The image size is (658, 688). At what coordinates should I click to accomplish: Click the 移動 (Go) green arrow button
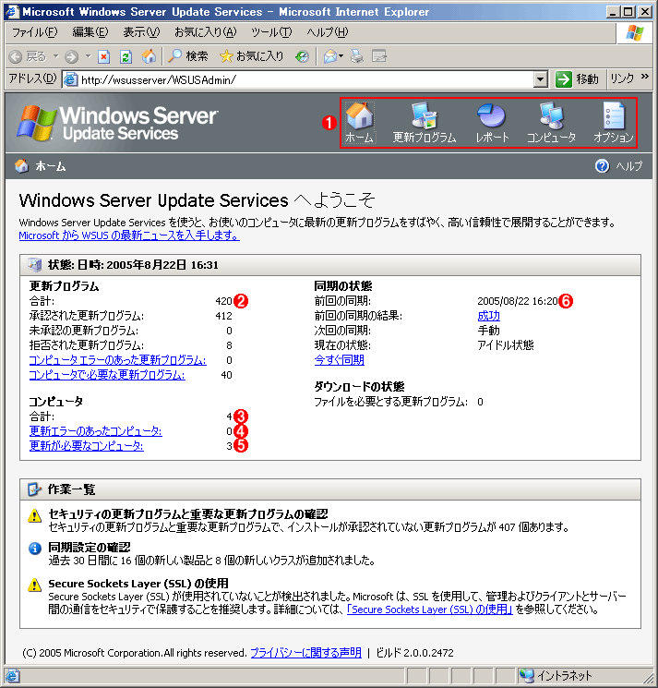coord(578,79)
